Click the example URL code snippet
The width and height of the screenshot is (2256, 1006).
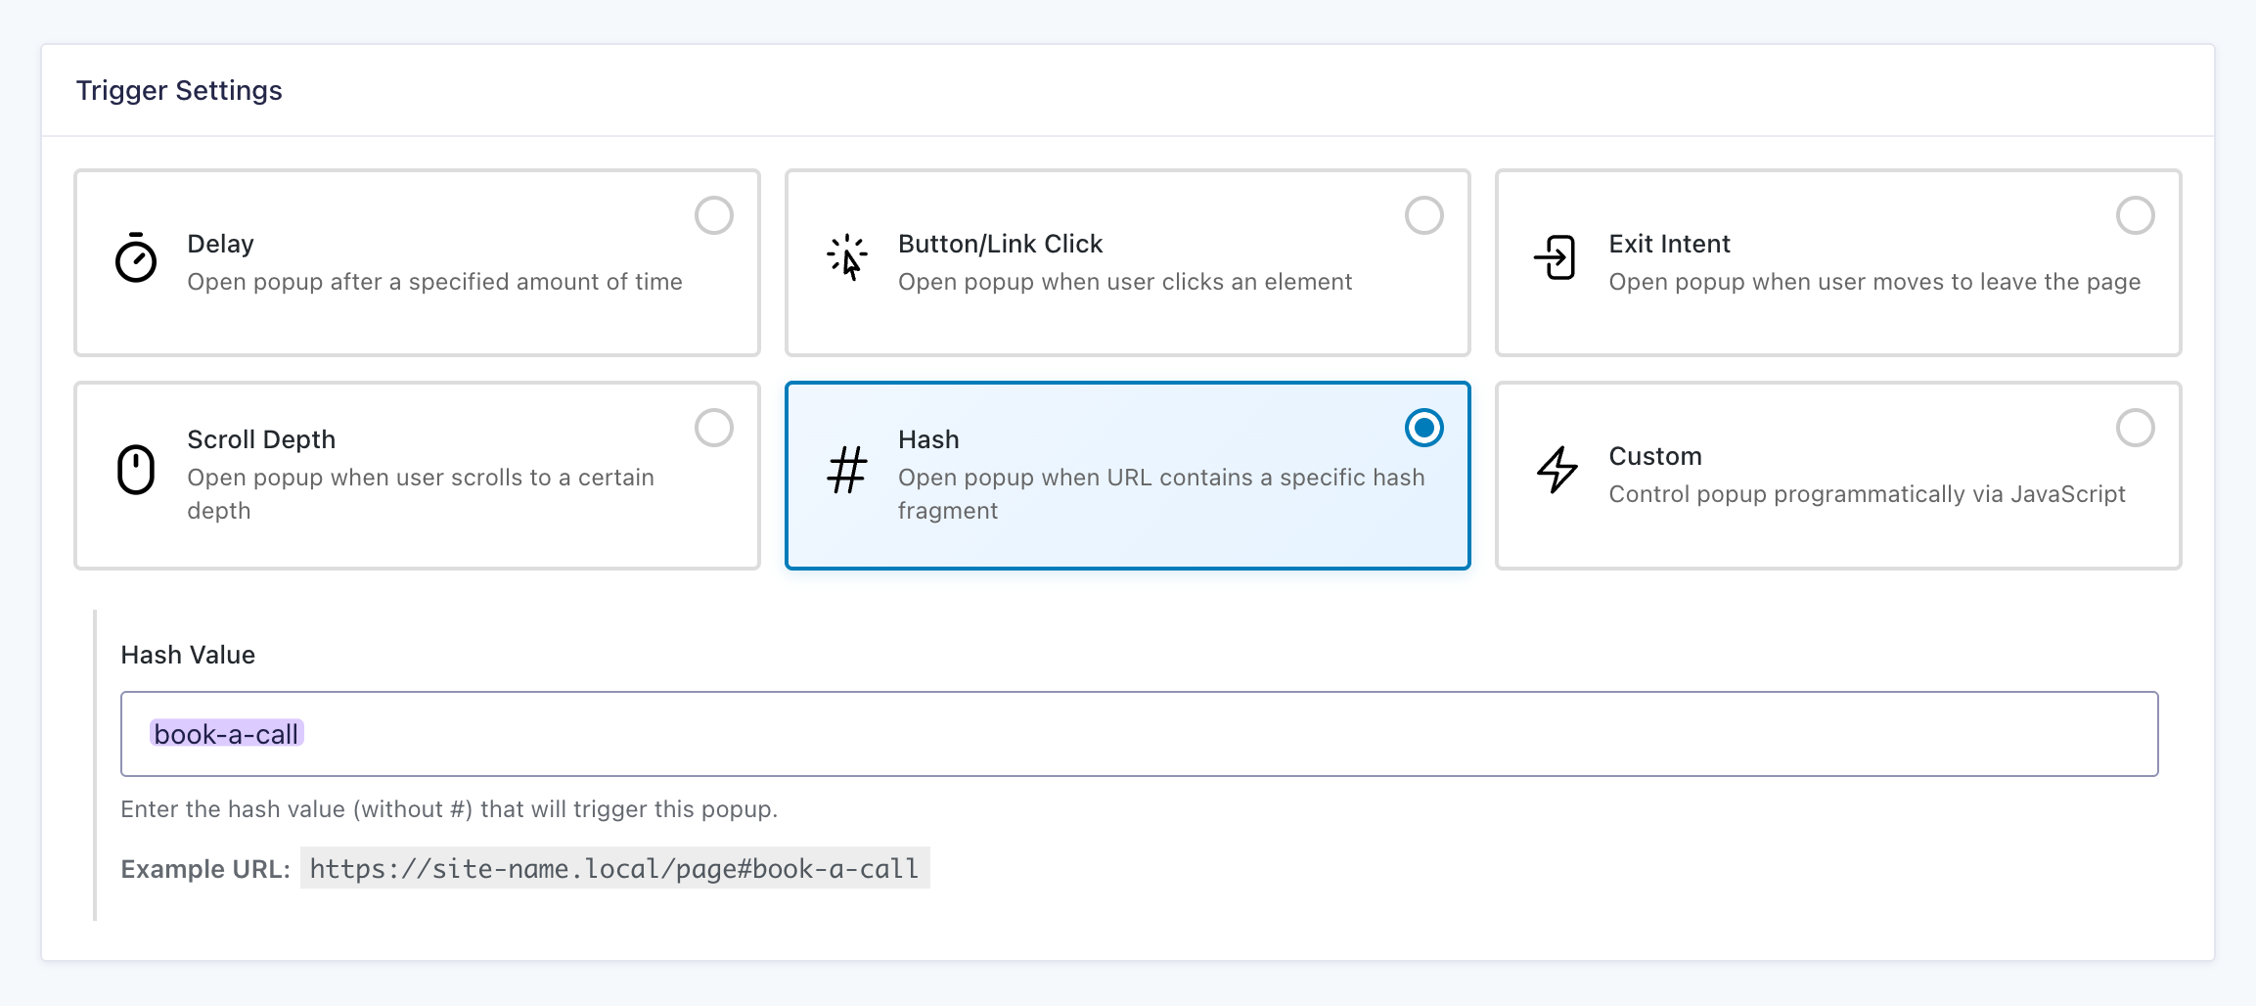tap(614, 868)
